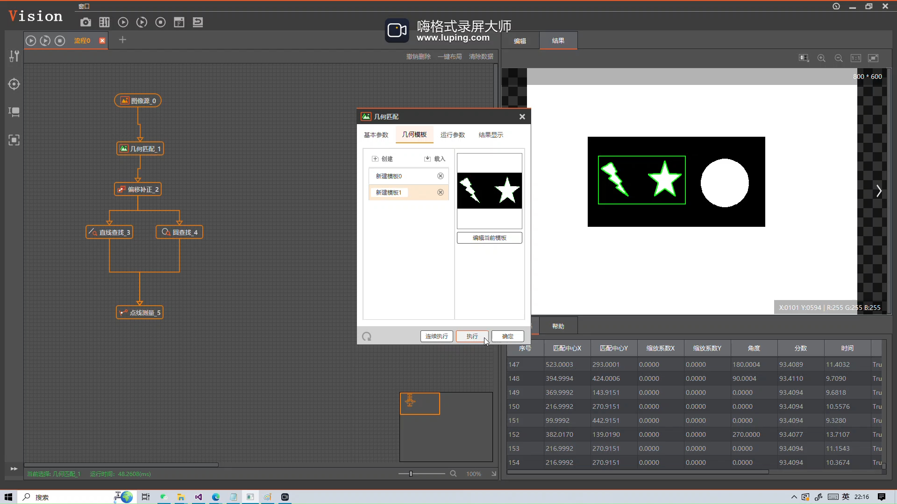Switch to the 几何模板 tab
Viewport: 897px width, 504px height.
[414, 134]
